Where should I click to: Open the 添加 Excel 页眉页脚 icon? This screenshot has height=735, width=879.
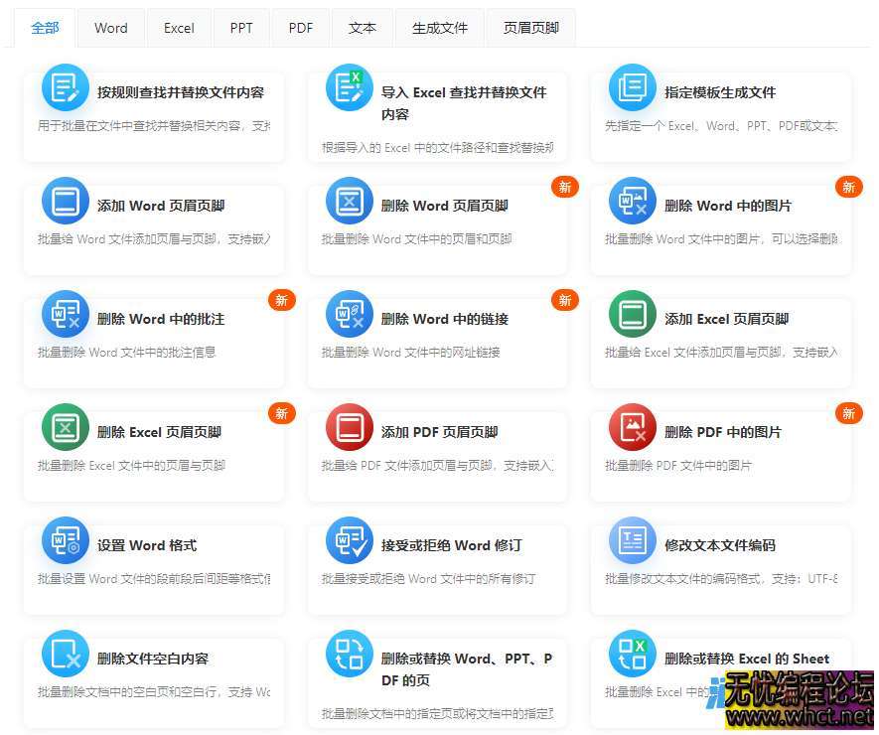point(632,316)
